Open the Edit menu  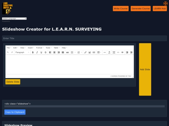[16, 48]
